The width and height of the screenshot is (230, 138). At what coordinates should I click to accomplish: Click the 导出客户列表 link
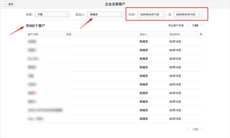click(x=176, y=25)
